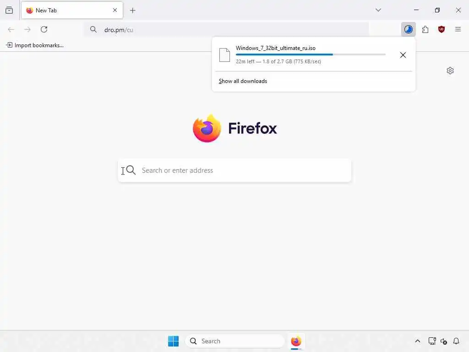Go back one page
This screenshot has width=469, height=352.
11,29
